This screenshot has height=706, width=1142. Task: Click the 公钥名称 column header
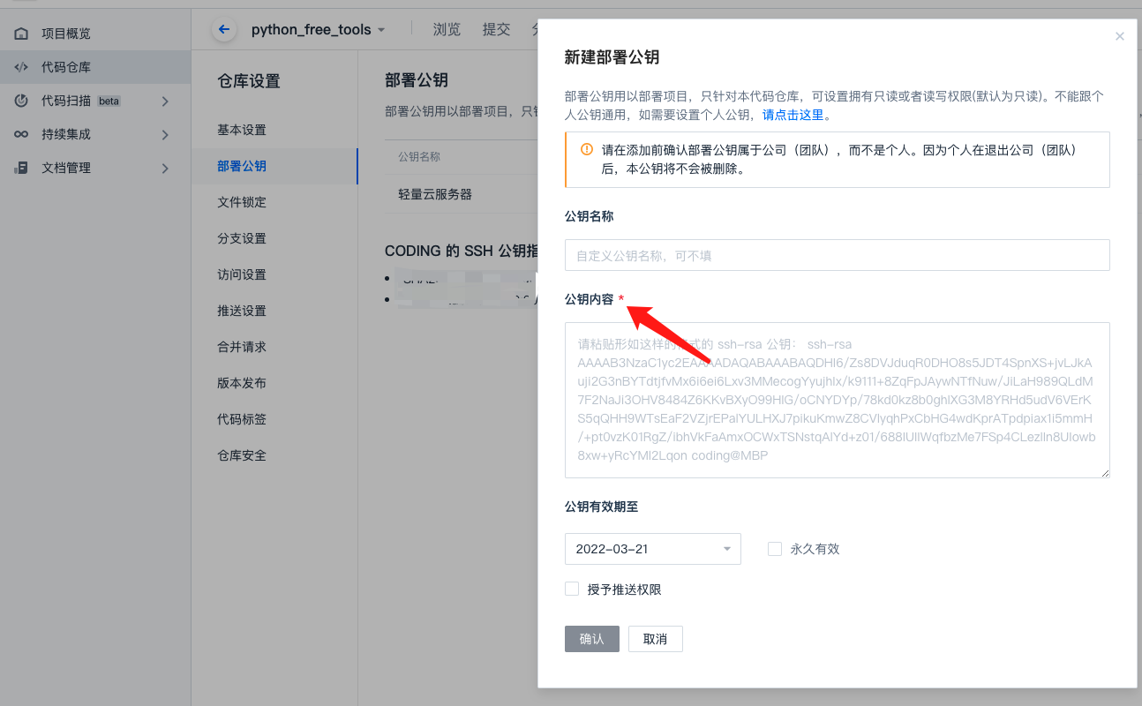pyautogui.click(x=419, y=157)
